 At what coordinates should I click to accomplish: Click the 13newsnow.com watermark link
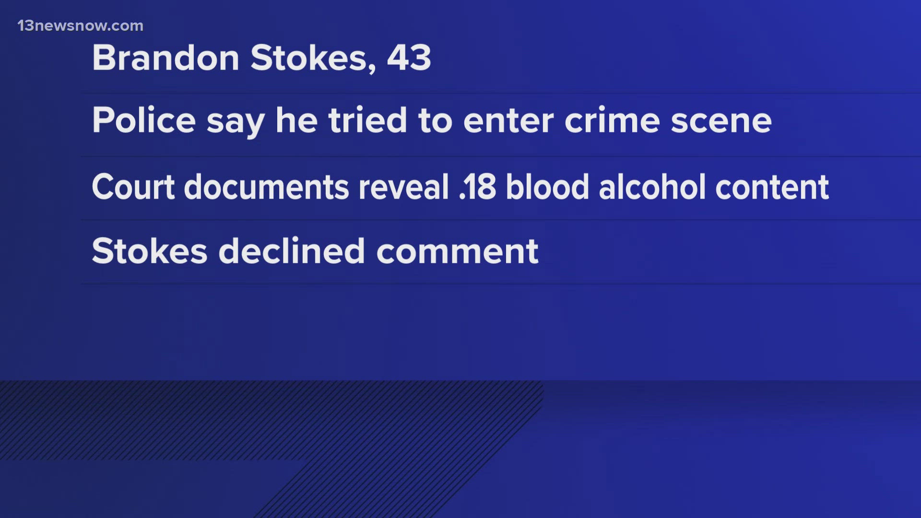click(80, 26)
